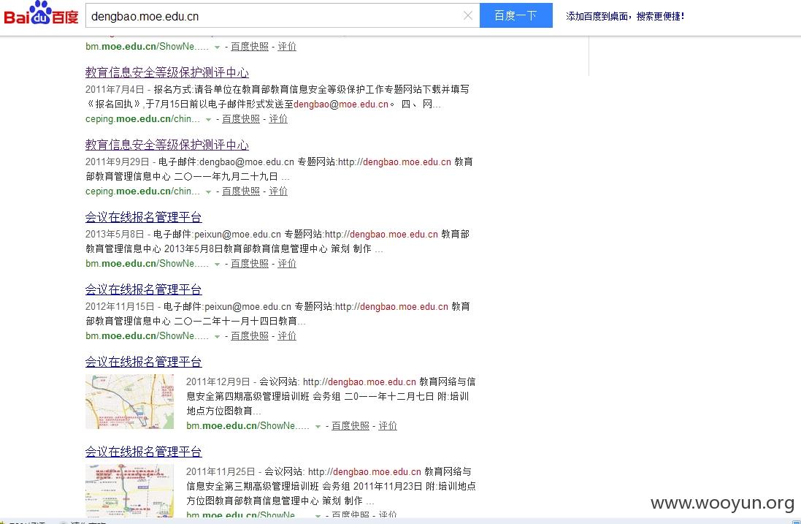Open the 会议在线报名管理平台 result dated 2012年11月15日
The height and width of the screenshot is (524, 801).
pyautogui.click(x=144, y=290)
